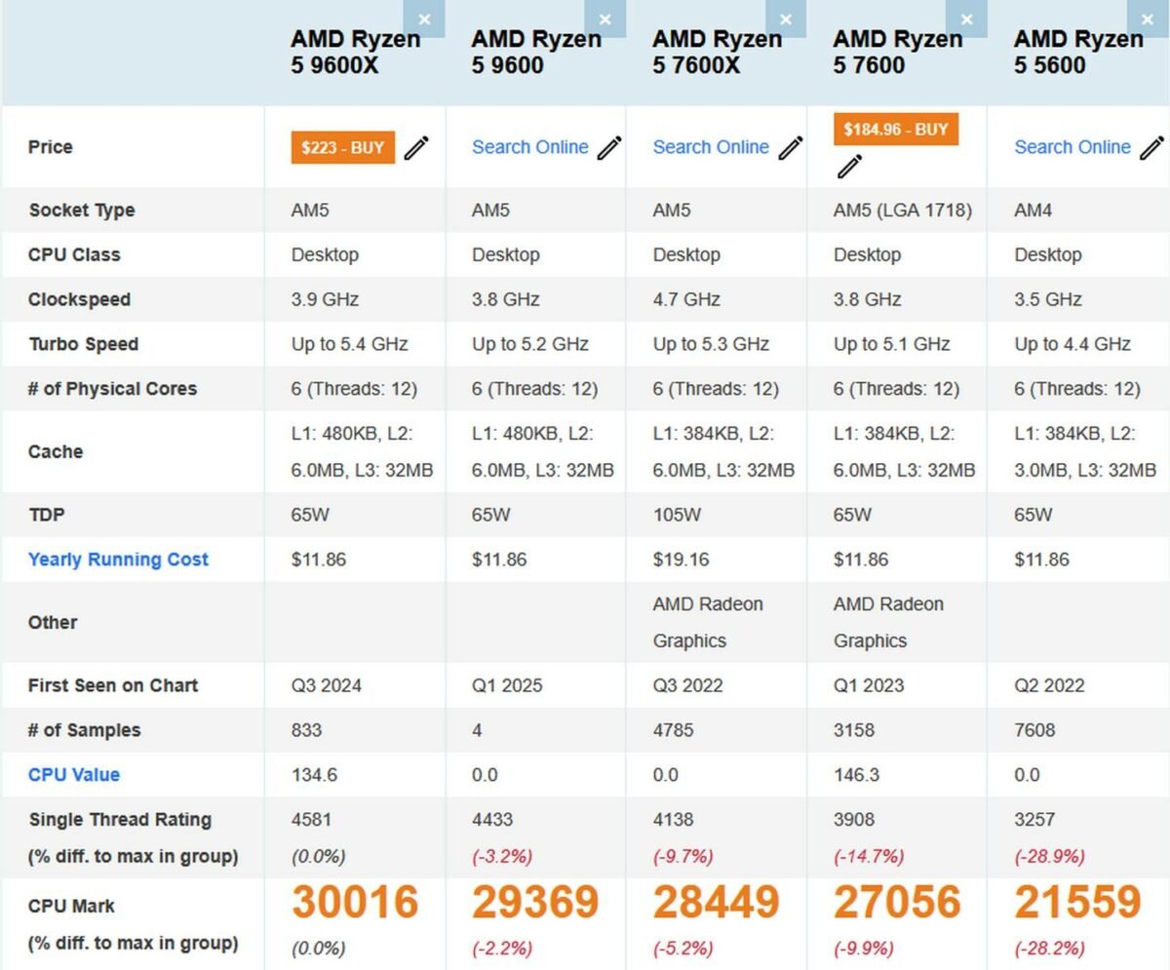Image resolution: width=1170 pixels, height=970 pixels.
Task: Click the $184.96 BUY button for Ryzen 7600
Action: 895,128
